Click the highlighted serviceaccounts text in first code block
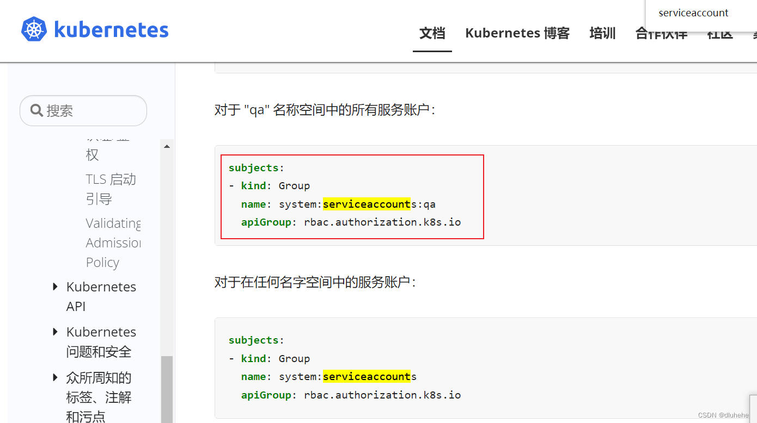 pos(367,204)
